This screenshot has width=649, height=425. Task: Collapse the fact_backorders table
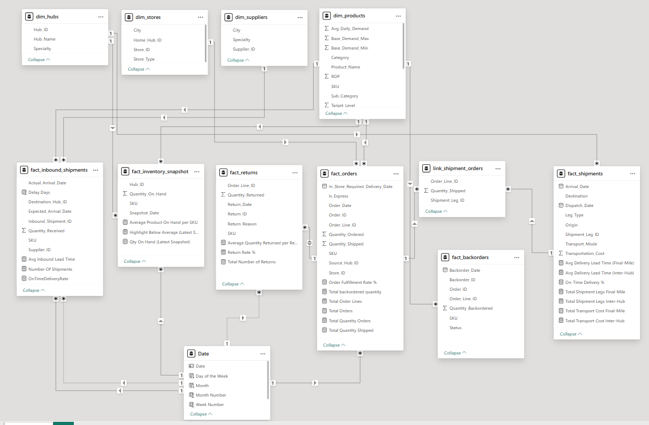click(455, 353)
